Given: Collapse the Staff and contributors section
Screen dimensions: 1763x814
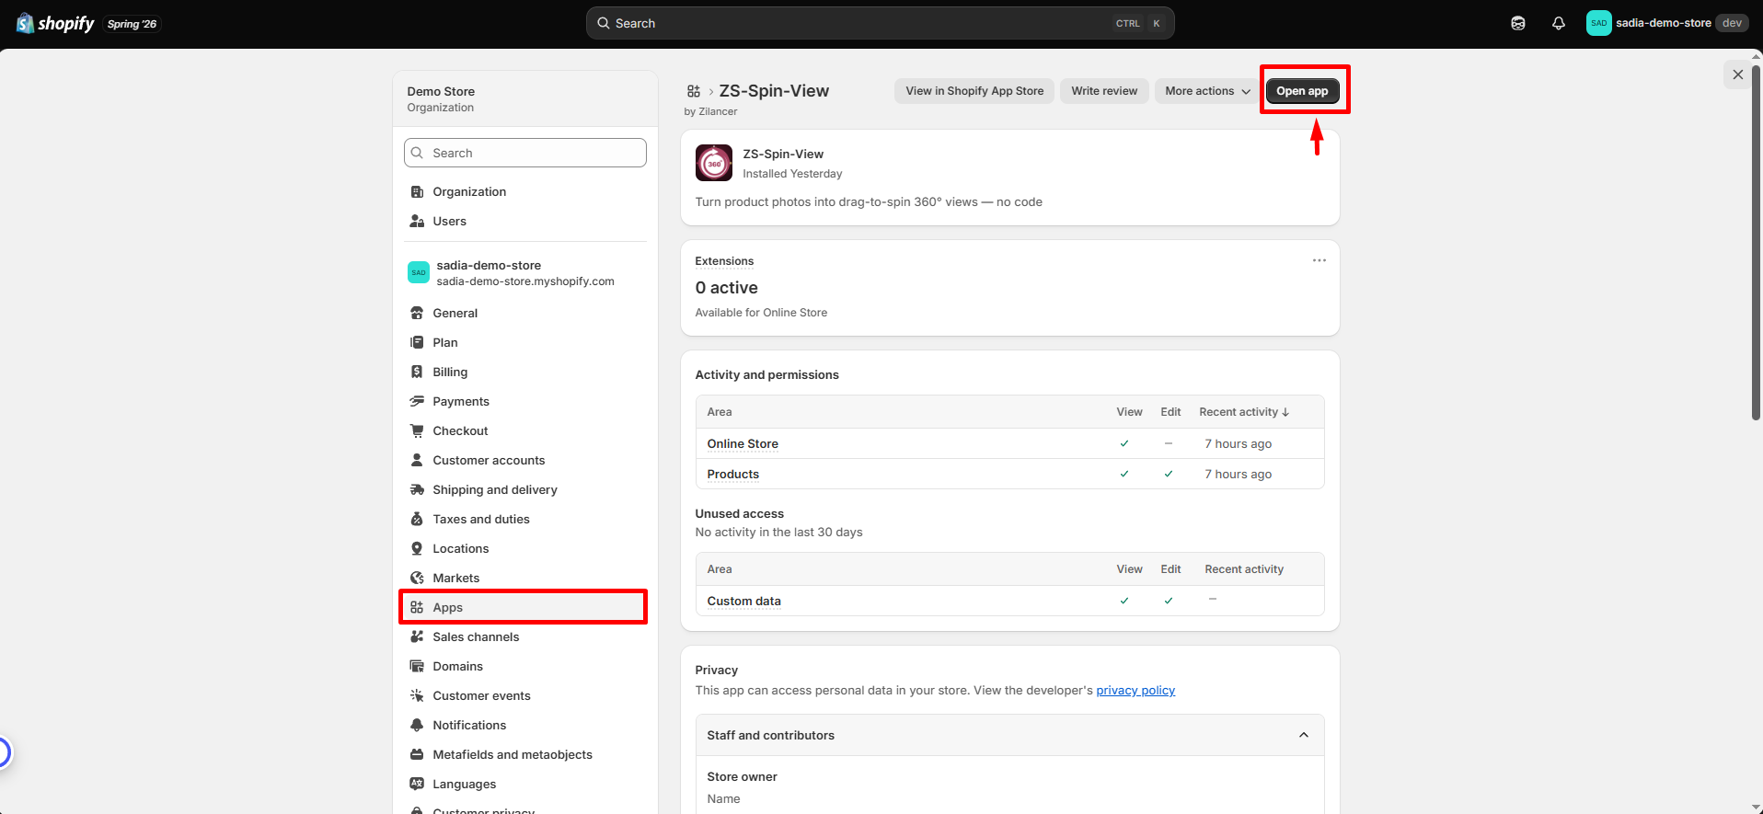Looking at the screenshot, I should [x=1304, y=735].
